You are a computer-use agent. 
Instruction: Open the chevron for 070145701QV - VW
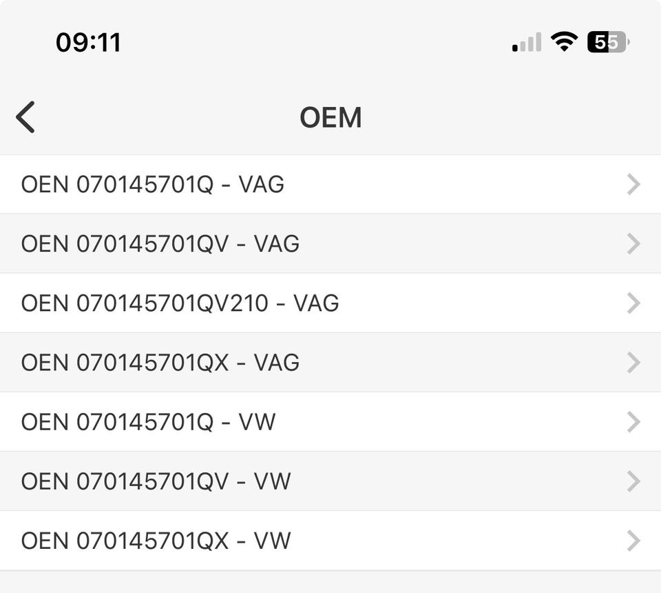[633, 481]
